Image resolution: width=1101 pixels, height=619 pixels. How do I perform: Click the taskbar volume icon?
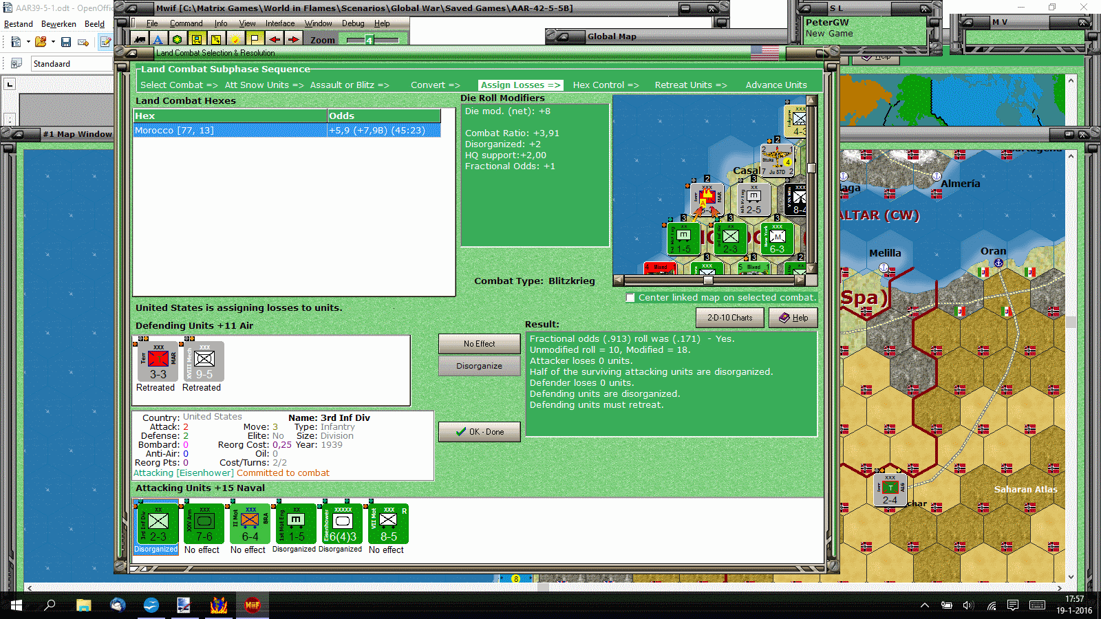(x=968, y=605)
